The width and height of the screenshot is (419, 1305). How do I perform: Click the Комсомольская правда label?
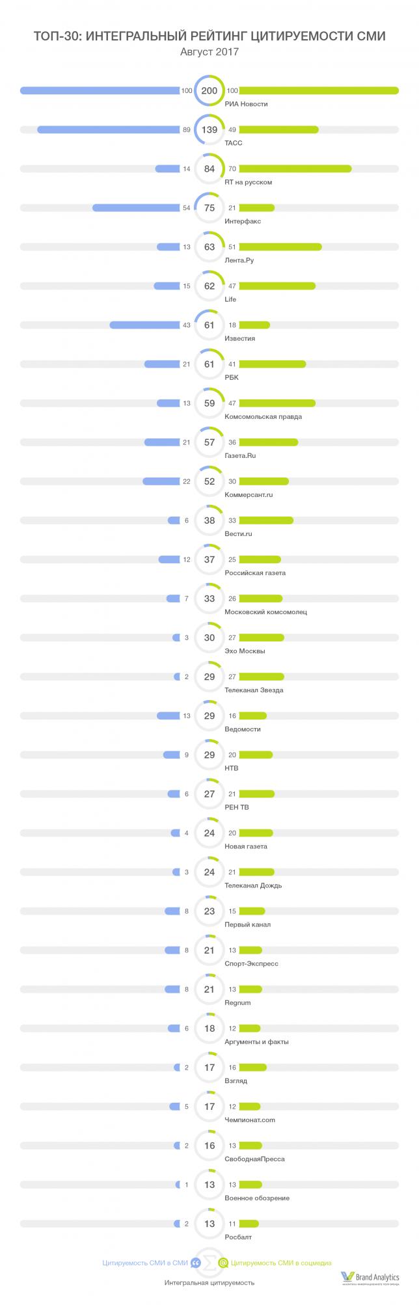click(x=263, y=416)
